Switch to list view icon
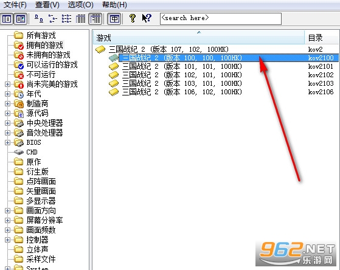340x270 pixels. click(66, 19)
